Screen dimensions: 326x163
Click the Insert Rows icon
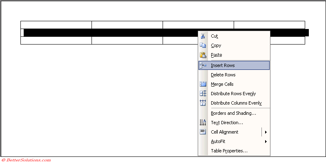(x=203, y=65)
